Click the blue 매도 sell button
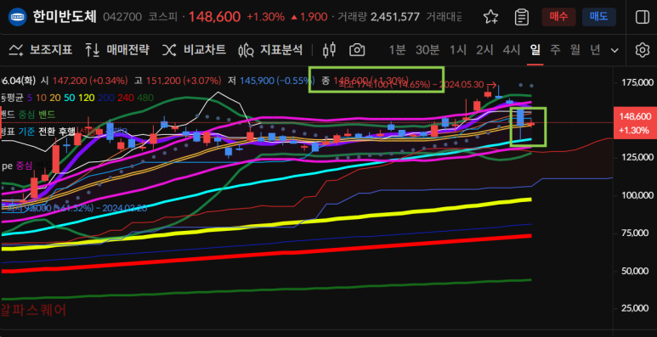This screenshot has height=337, width=657. coord(598,17)
